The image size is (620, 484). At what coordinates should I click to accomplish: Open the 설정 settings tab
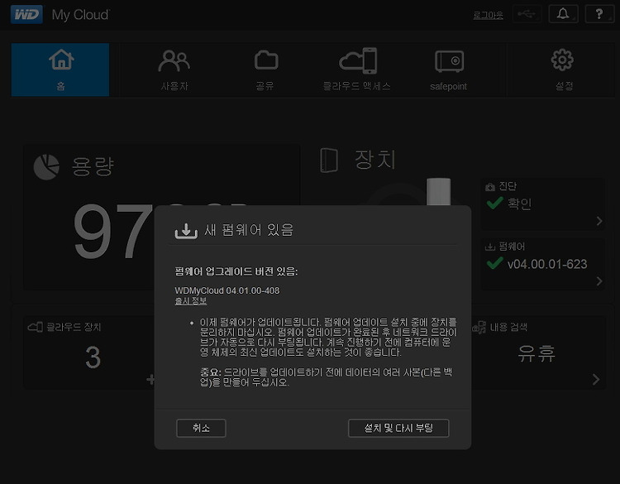(x=563, y=69)
